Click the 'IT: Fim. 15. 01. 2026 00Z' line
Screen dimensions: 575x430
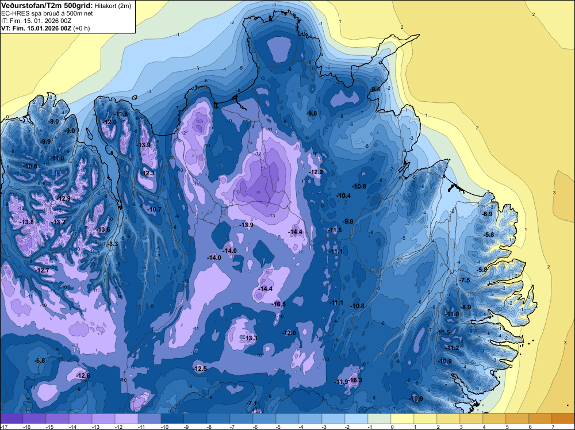36,21
